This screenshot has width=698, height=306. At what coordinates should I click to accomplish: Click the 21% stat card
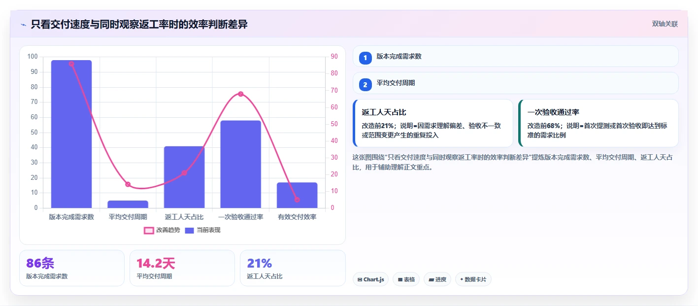coord(293,268)
